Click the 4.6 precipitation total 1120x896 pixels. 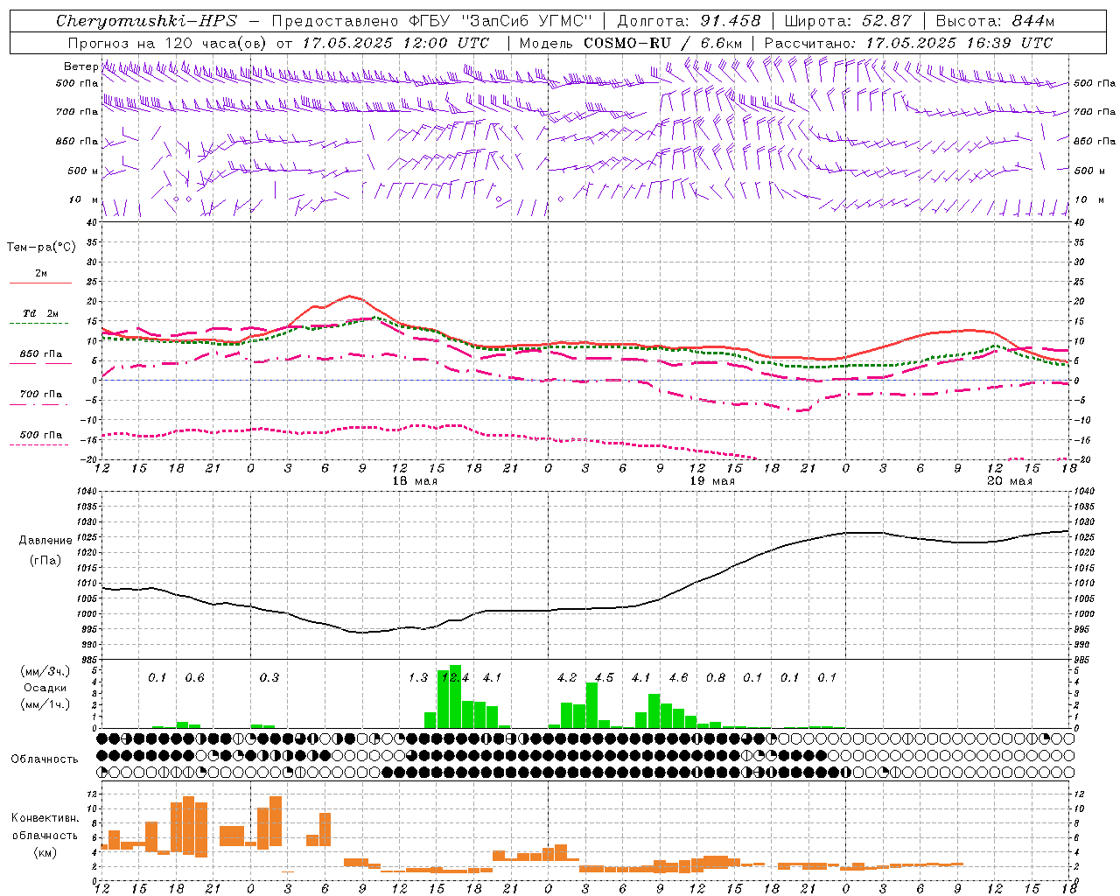pyautogui.click(x=678, y=677)
